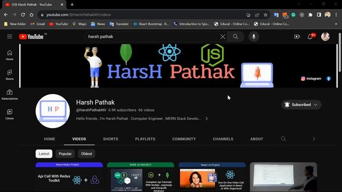Open the Extensions puzzle icon
The height and width of the screenshot is (192, 342).
point(310,15)
